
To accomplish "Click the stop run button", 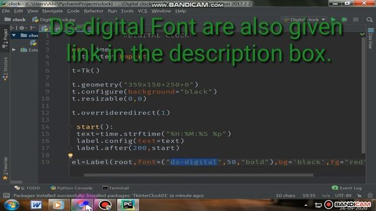I will click(355, 19).
